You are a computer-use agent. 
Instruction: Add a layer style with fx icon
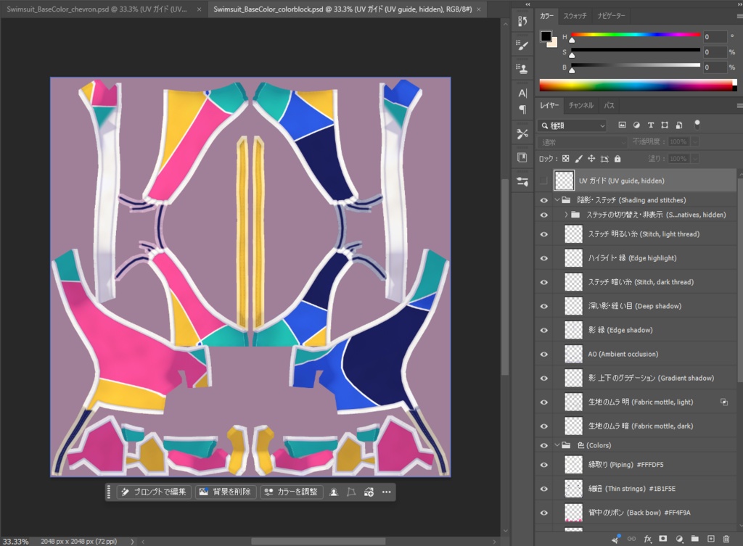pyautogui.click(x=647, y=539)
